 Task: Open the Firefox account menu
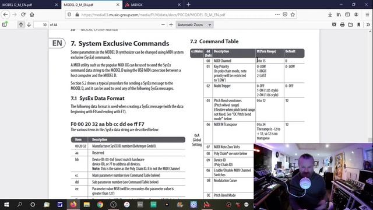[x=356, y=15]
